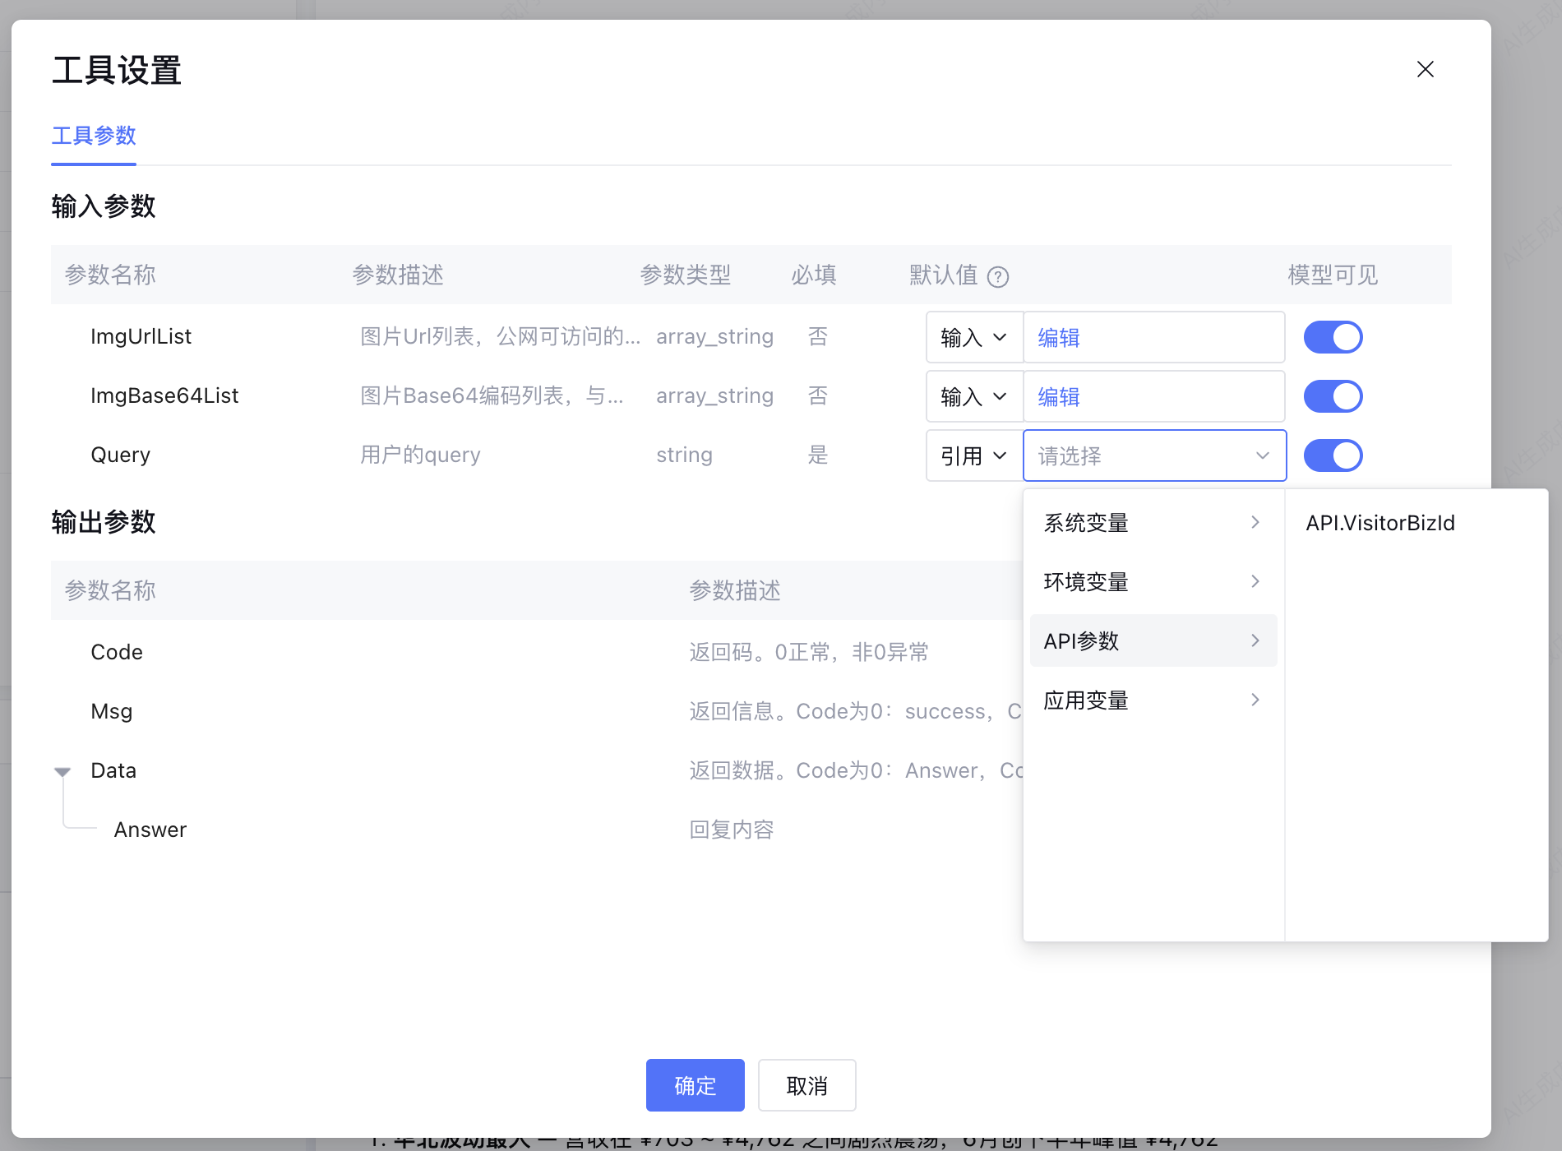Click the 返回码。0正常，非0异常 description
Screen dimensions: 1562x1151
pos(809,652)
